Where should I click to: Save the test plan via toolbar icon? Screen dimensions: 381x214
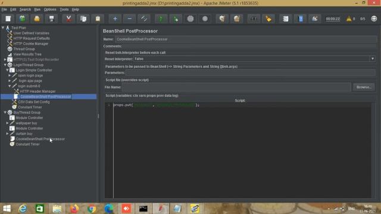pyautogui.click(x=52, y=18)
